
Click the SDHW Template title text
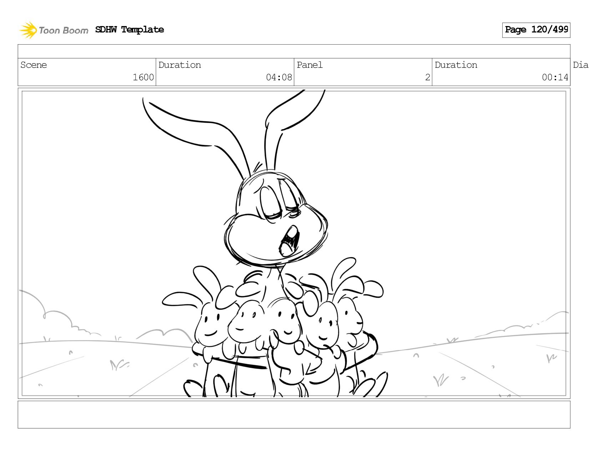click(130, 30)
